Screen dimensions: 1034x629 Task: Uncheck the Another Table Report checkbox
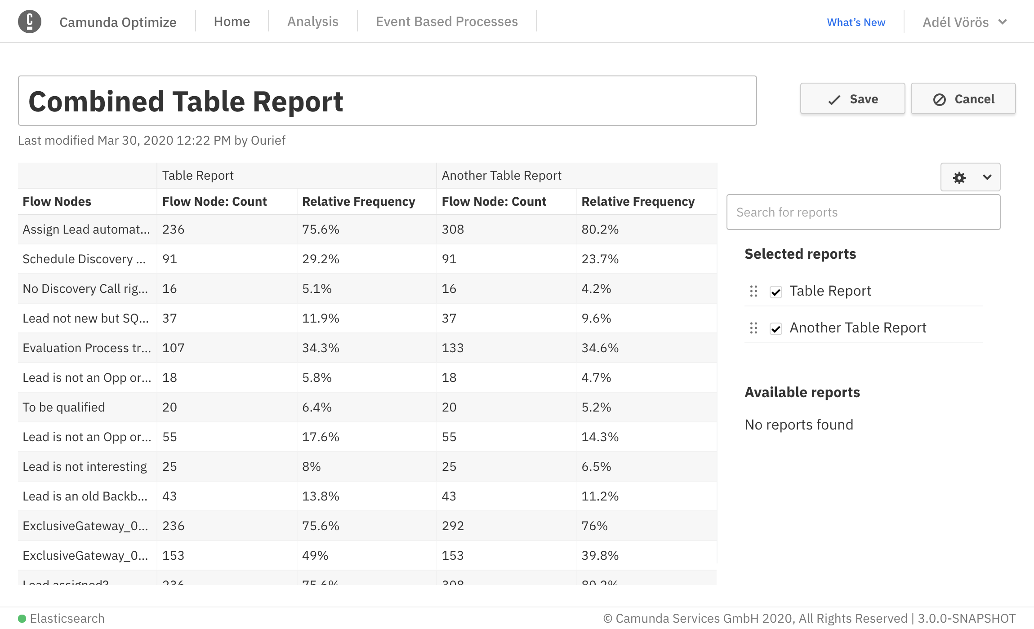tap(776, 329)
